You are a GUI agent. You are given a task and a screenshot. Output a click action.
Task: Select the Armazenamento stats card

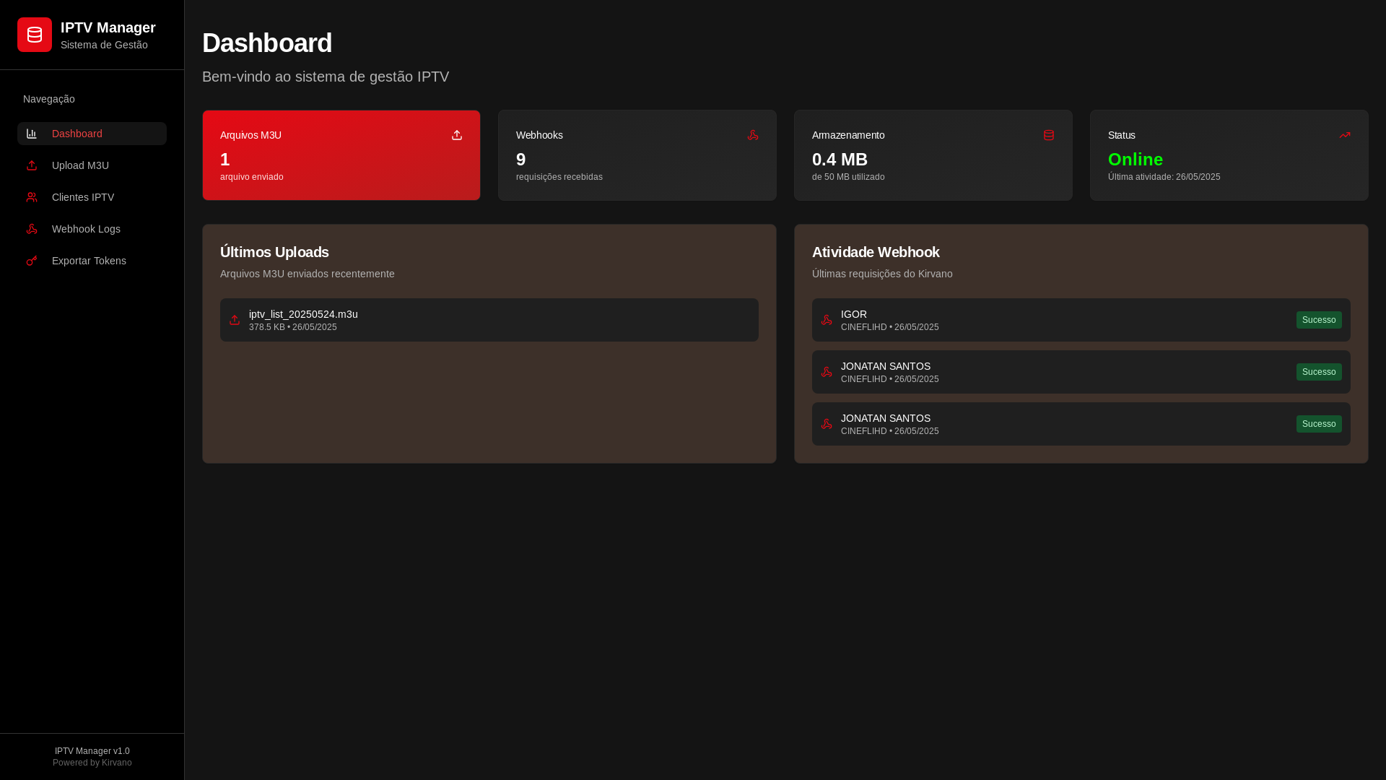click(933, 155)
